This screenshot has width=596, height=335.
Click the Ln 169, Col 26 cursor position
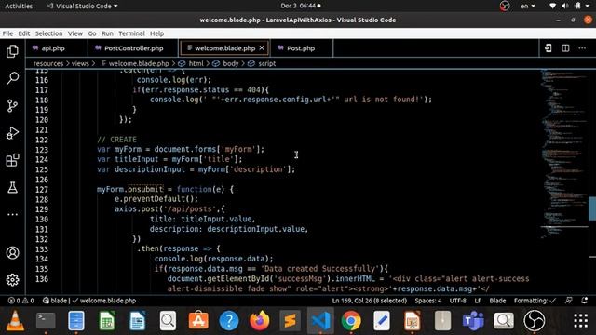[x=369, y=301]
